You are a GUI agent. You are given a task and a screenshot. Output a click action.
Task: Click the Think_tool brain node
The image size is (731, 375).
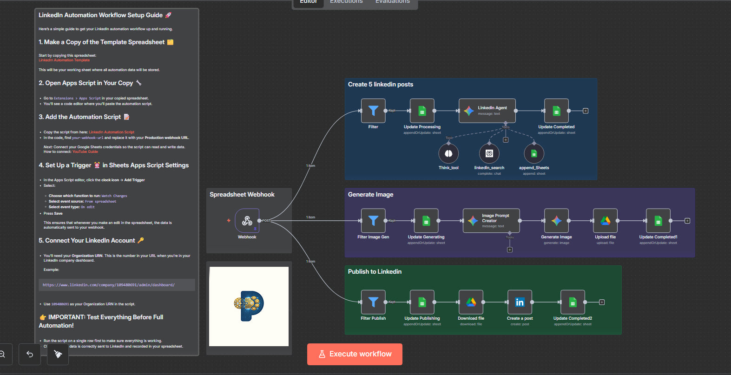[448, 154]
